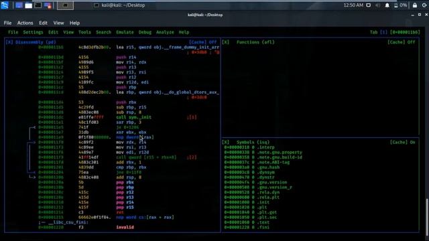Toggle Disassembly panel [Cache] Off
Screen dimensions: 429x241
(x=202, y=42)
